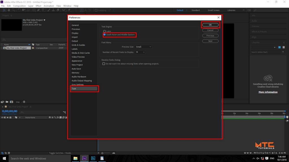
Task: Open After Effects from the taskbar
Action: pos(84,158)
